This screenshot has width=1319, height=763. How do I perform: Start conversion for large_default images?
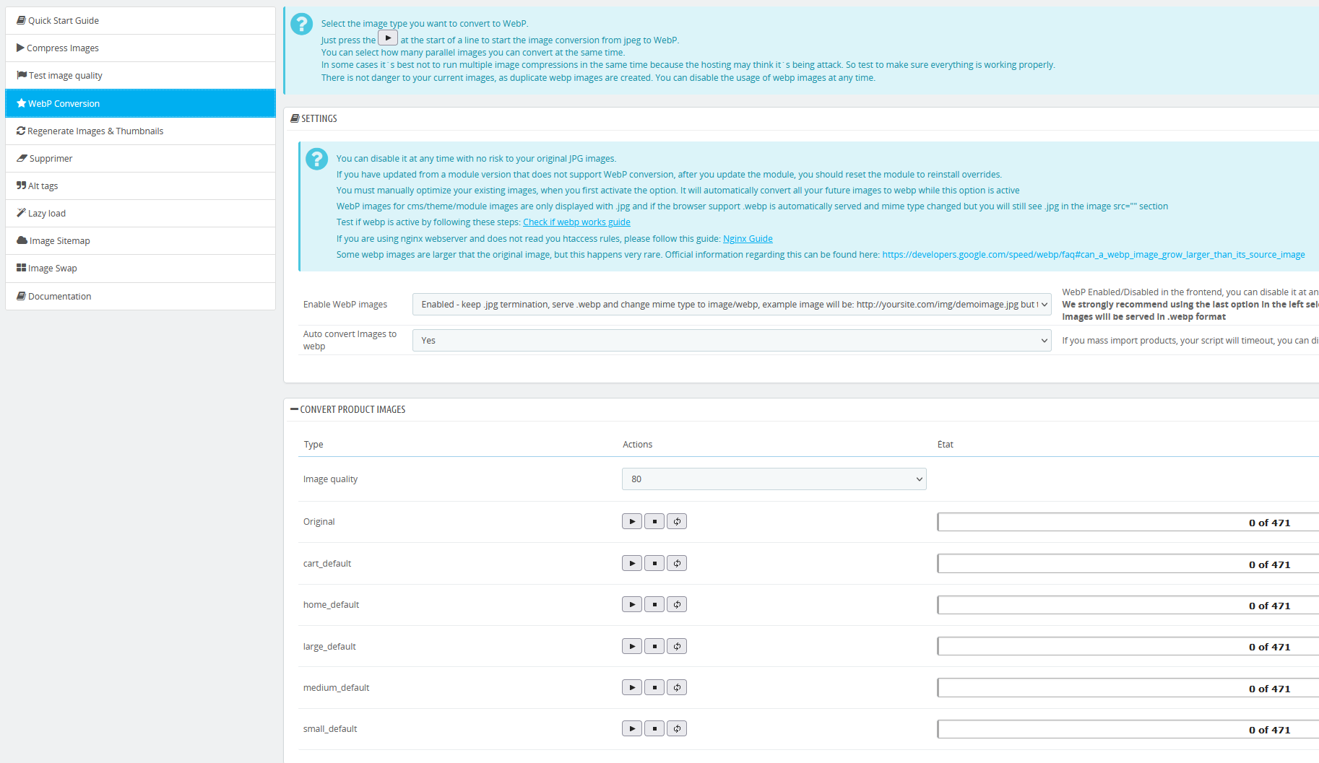pos(632,646)
